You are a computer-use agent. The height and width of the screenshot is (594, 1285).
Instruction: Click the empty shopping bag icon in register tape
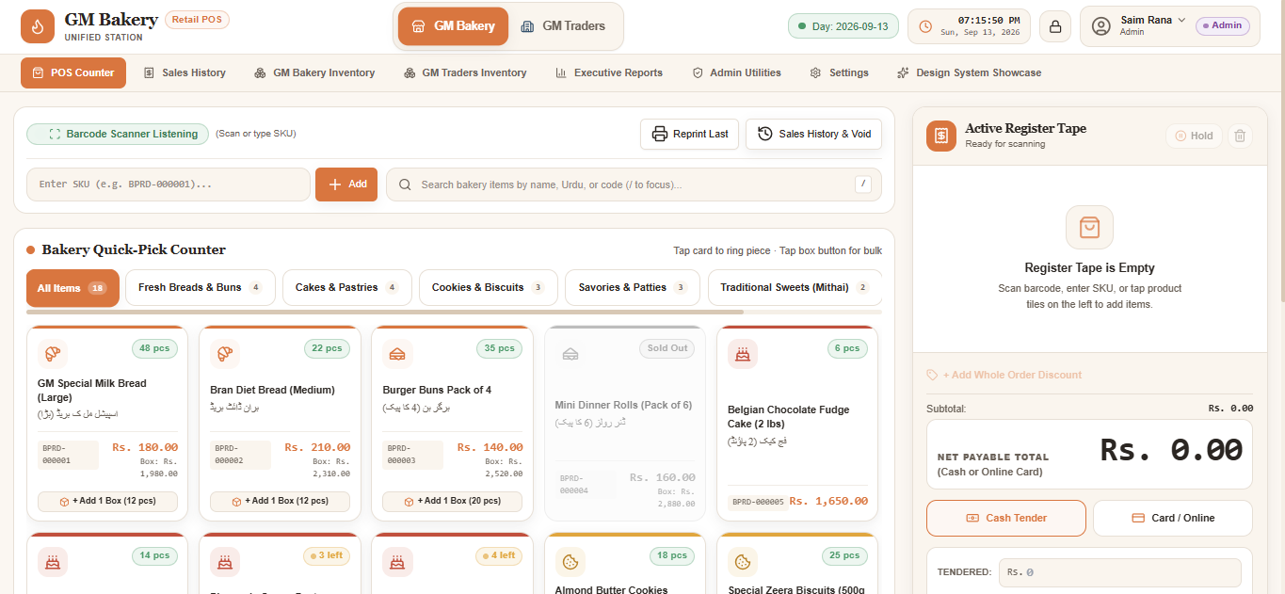click(1089, 227)
